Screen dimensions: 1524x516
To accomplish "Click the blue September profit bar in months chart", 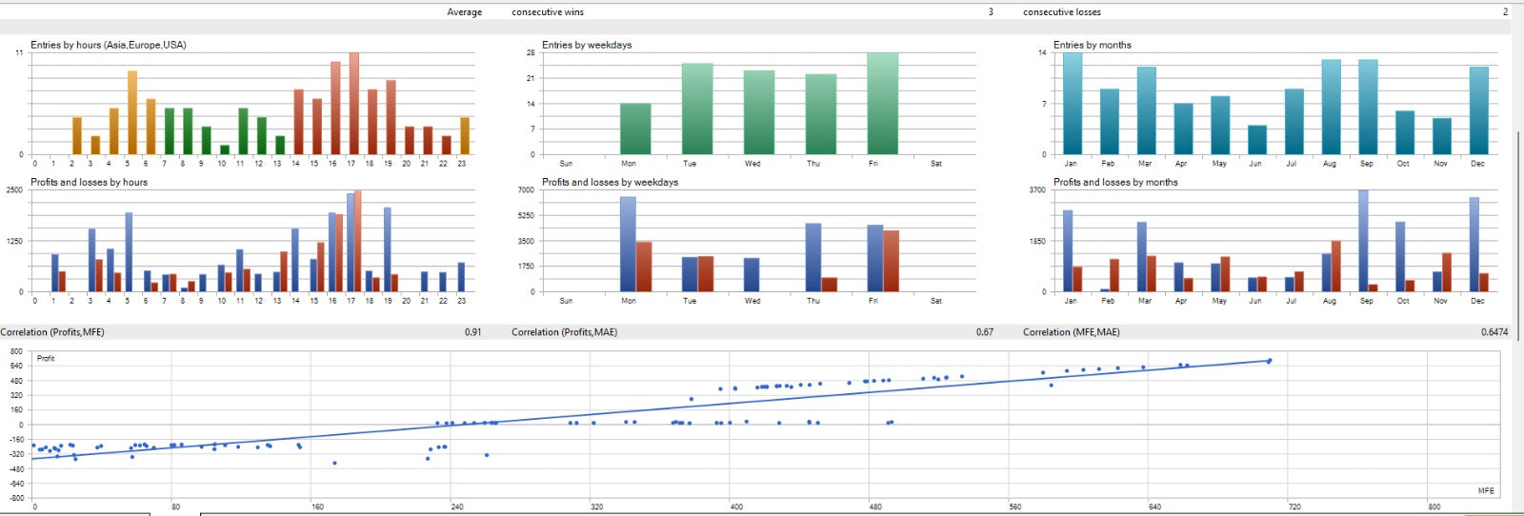I will 1363,241.
